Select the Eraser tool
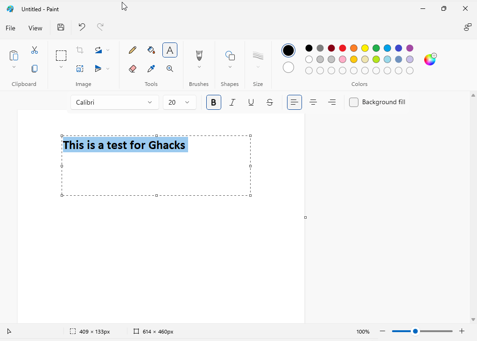 tap(132, 68)
